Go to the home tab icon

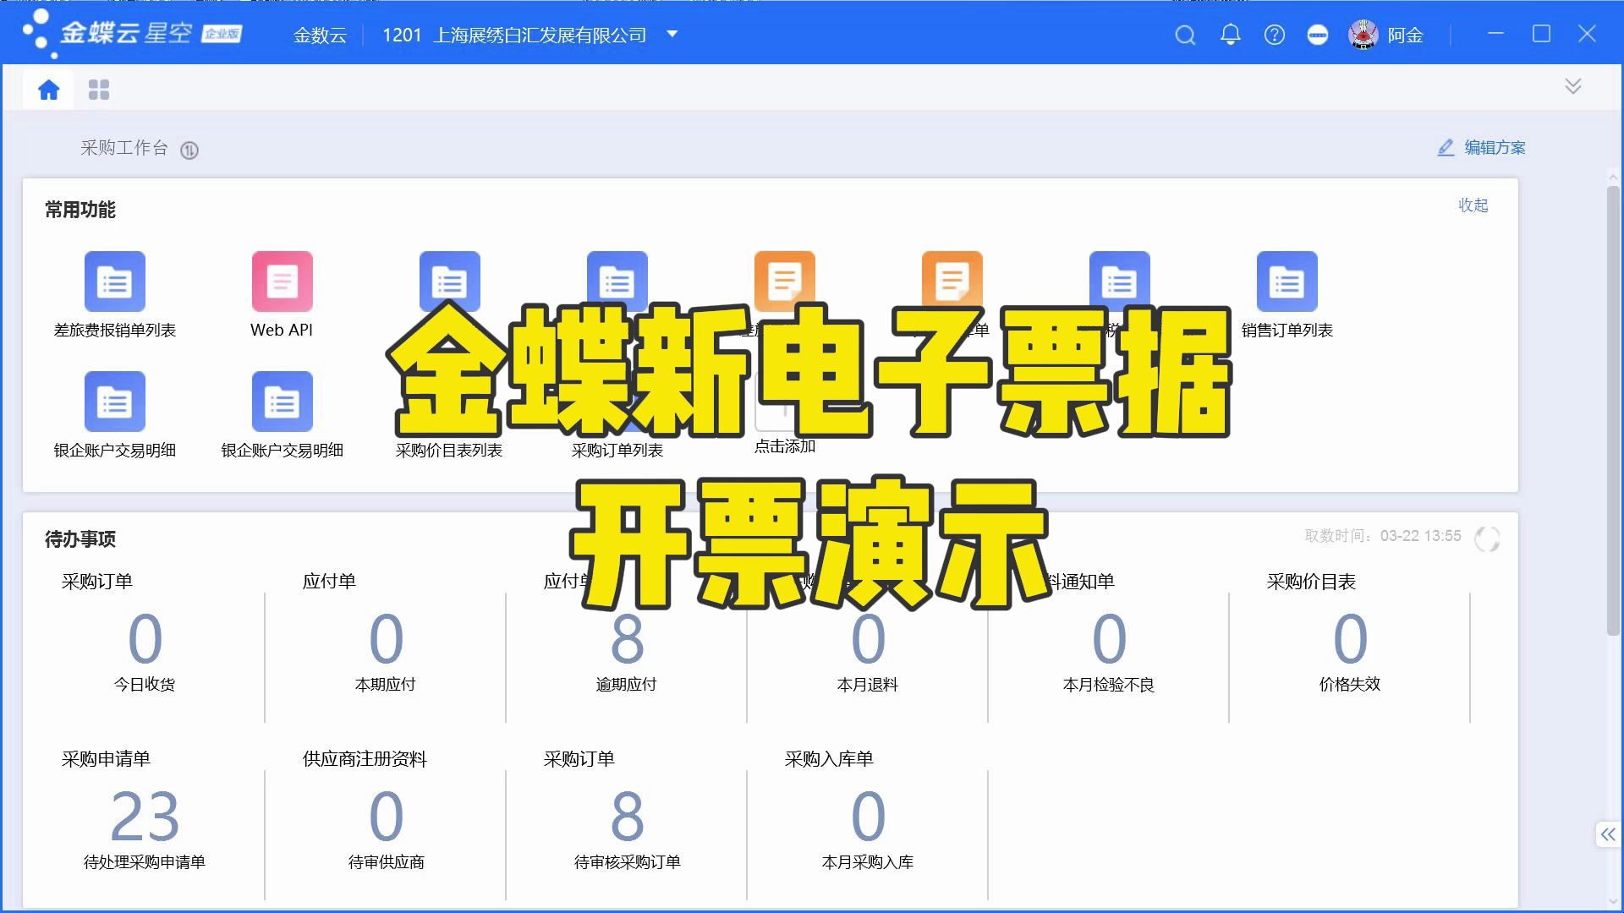click(49, 90)
